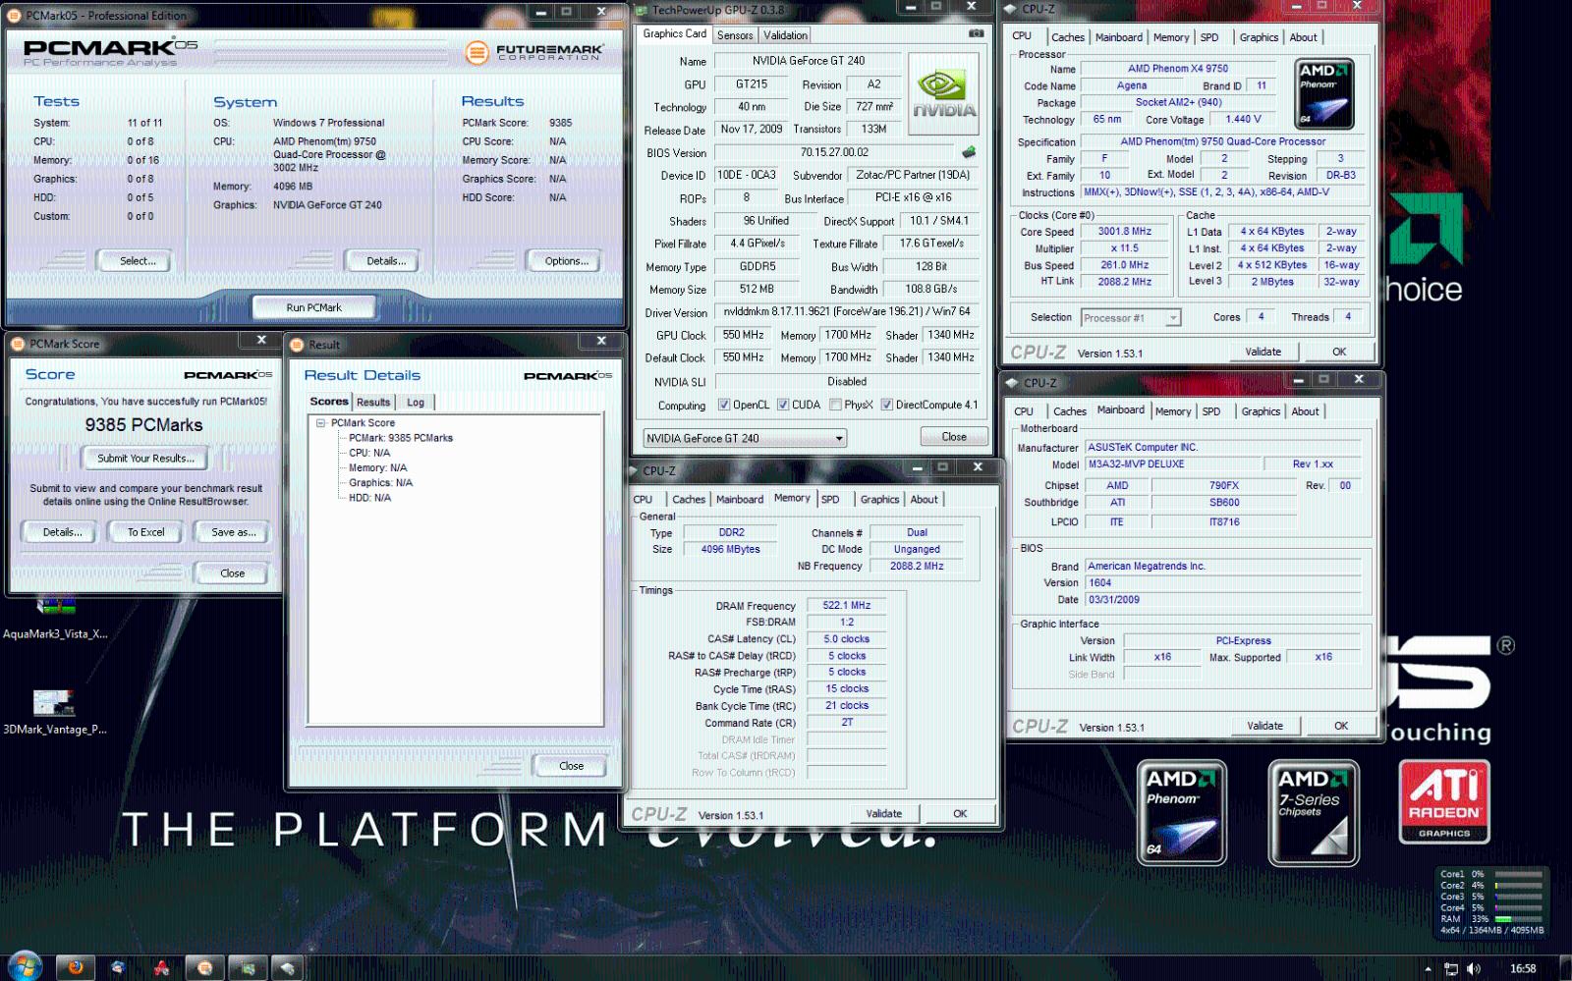Open the AquaMark3_Vista desktop shortcut
The width and height of the screenshot is (1572, 981).
(x=55, y=617)
